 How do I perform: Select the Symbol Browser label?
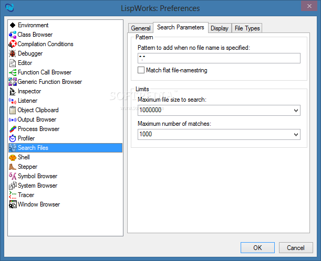click(x=38, y=176)
